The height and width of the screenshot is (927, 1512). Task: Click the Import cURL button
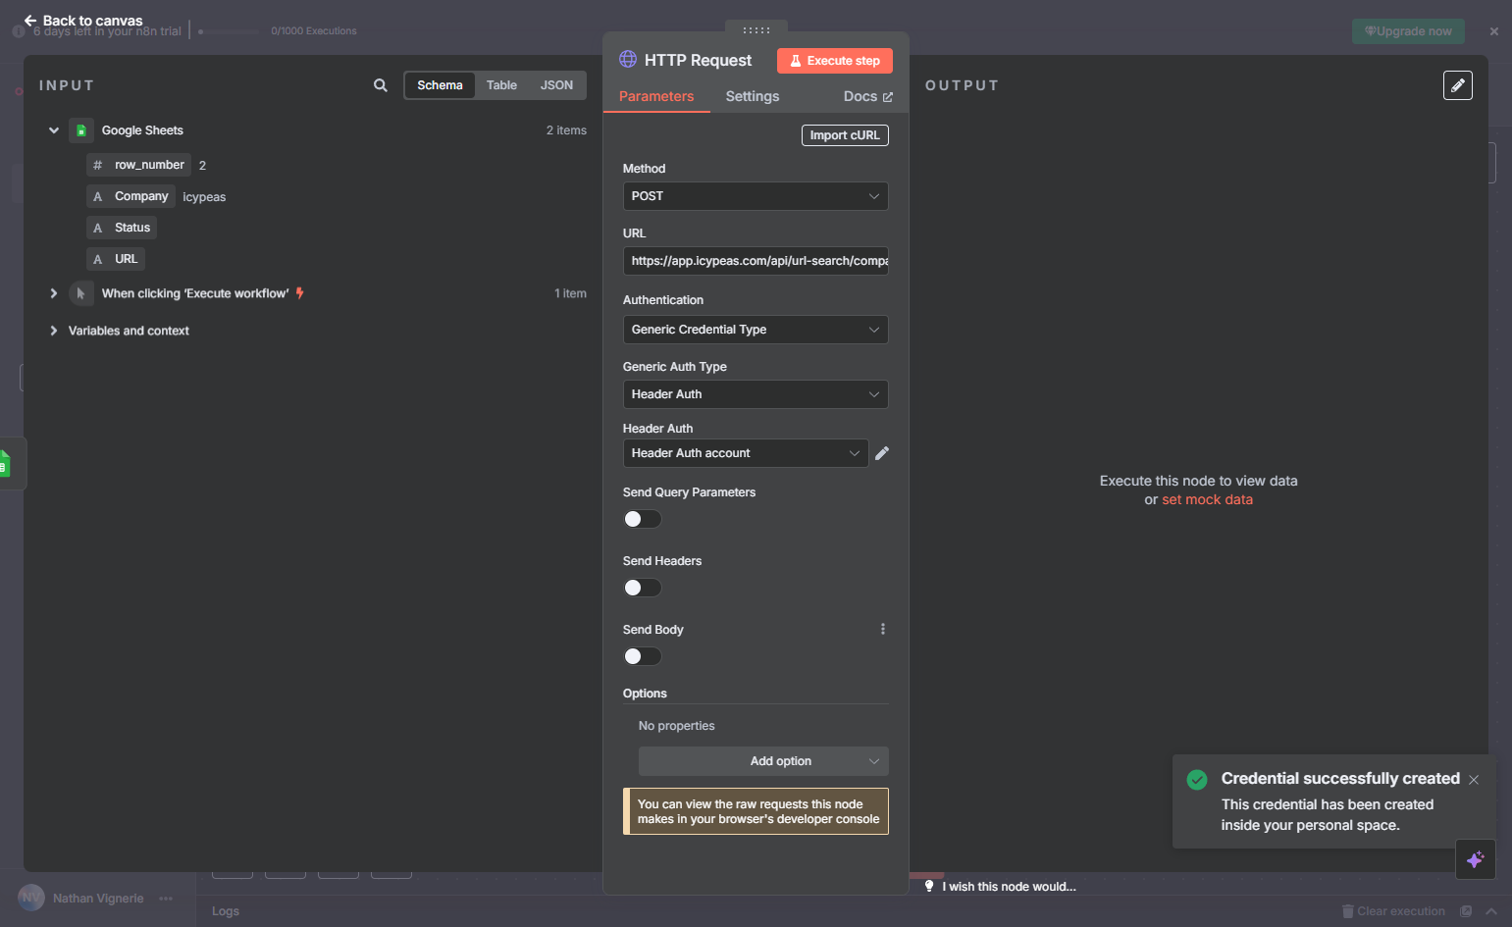click(x=845, y=135)
